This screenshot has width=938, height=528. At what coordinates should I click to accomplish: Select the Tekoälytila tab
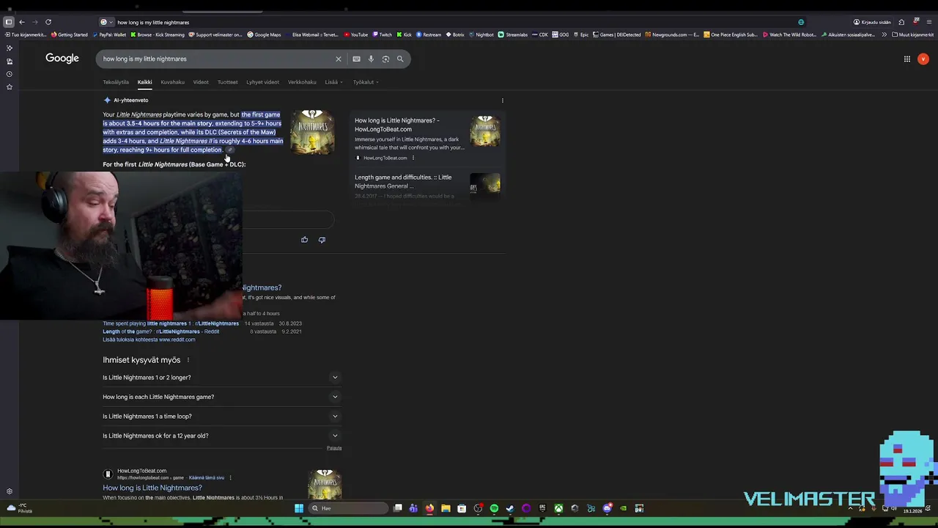(x=116, y=82)
